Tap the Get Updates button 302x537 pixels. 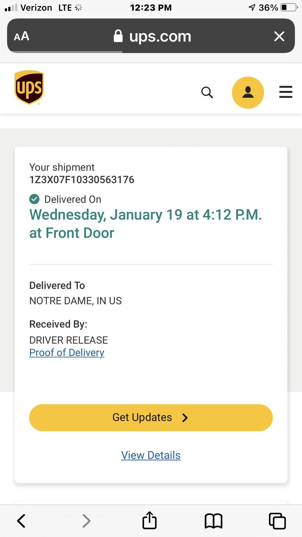click(151, 418)
